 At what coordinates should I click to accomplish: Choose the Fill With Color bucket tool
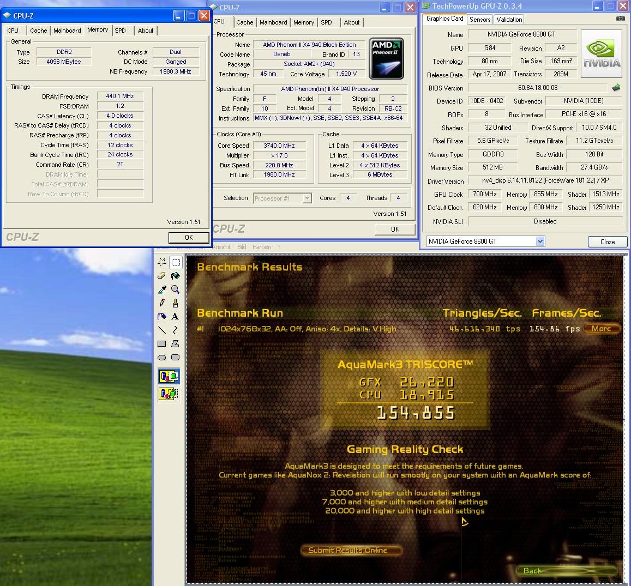pyautogui.click(x=176, y=276)
